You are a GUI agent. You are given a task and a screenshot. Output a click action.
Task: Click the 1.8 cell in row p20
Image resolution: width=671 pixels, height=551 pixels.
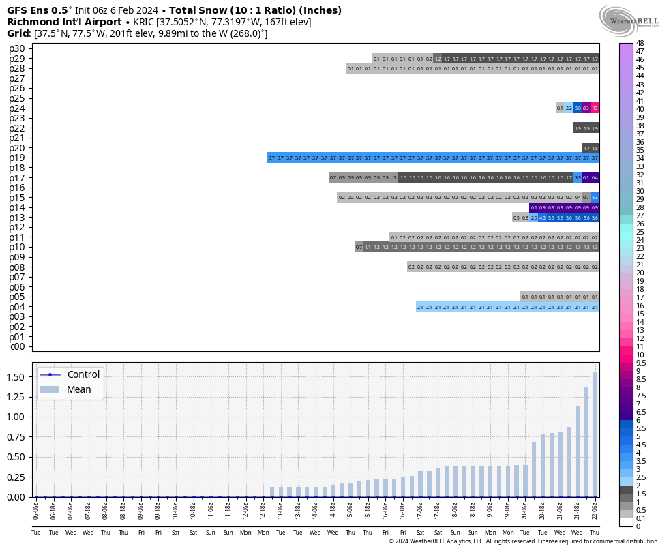click(595, 148)
